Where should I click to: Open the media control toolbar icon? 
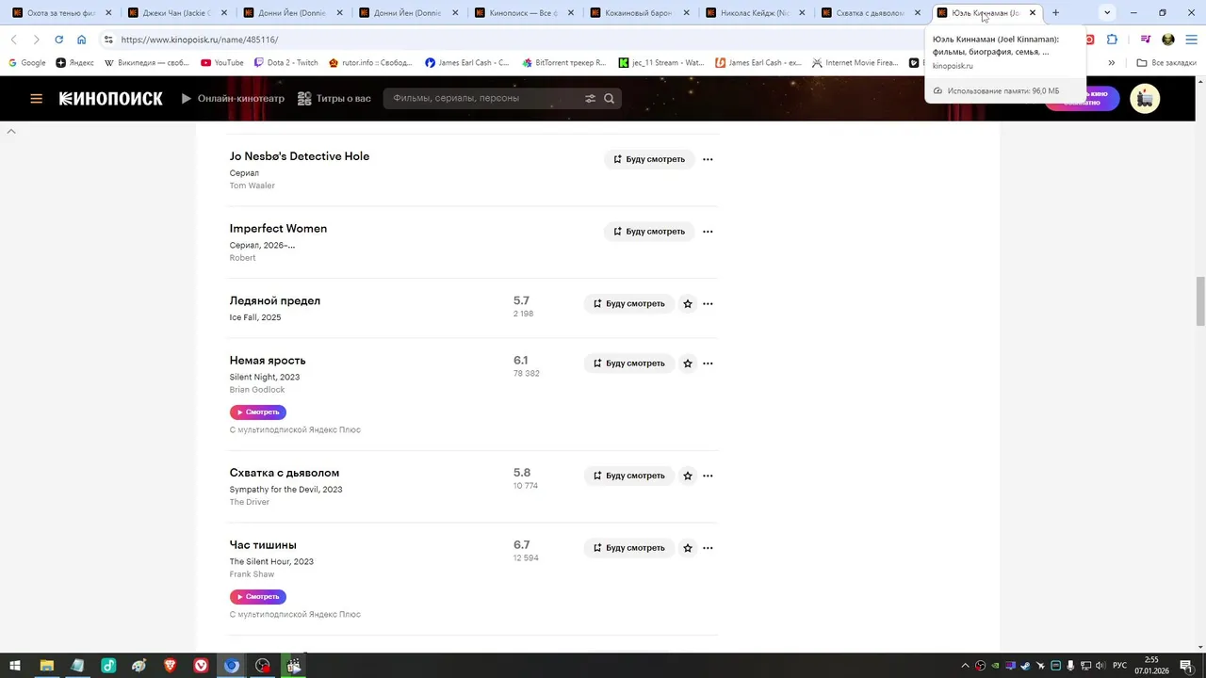coord(1146,40)
